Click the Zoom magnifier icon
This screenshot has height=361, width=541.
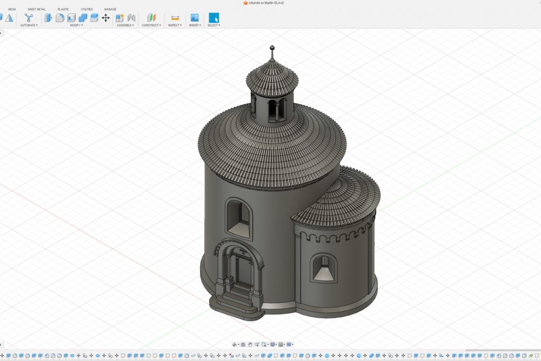[x=257, y=345]
